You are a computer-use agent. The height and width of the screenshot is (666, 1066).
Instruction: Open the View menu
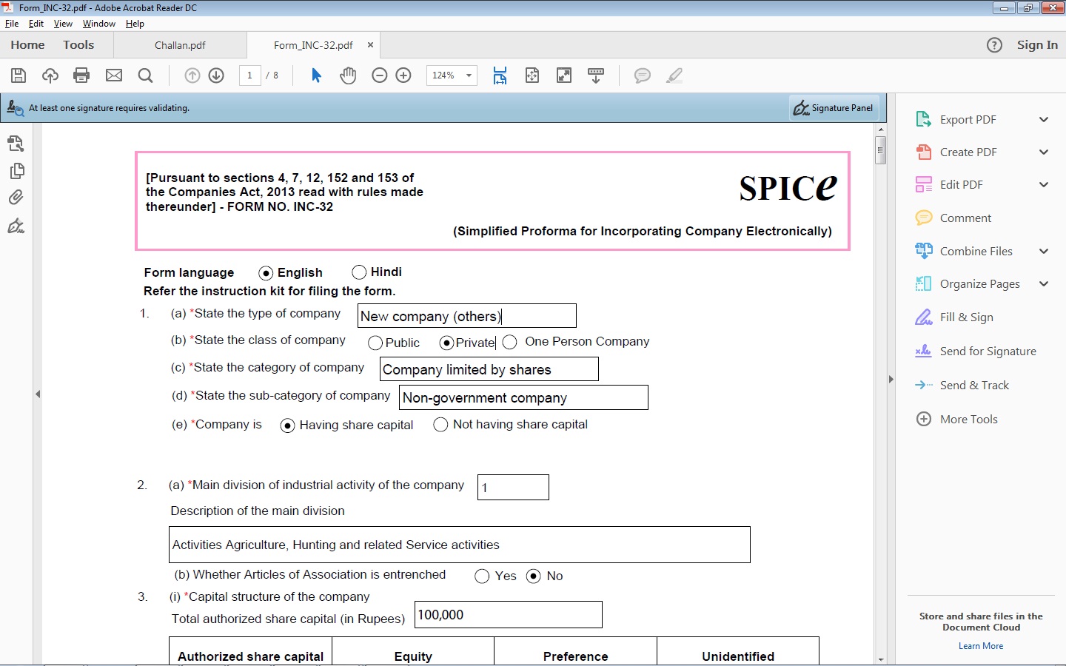click(63, 23)
